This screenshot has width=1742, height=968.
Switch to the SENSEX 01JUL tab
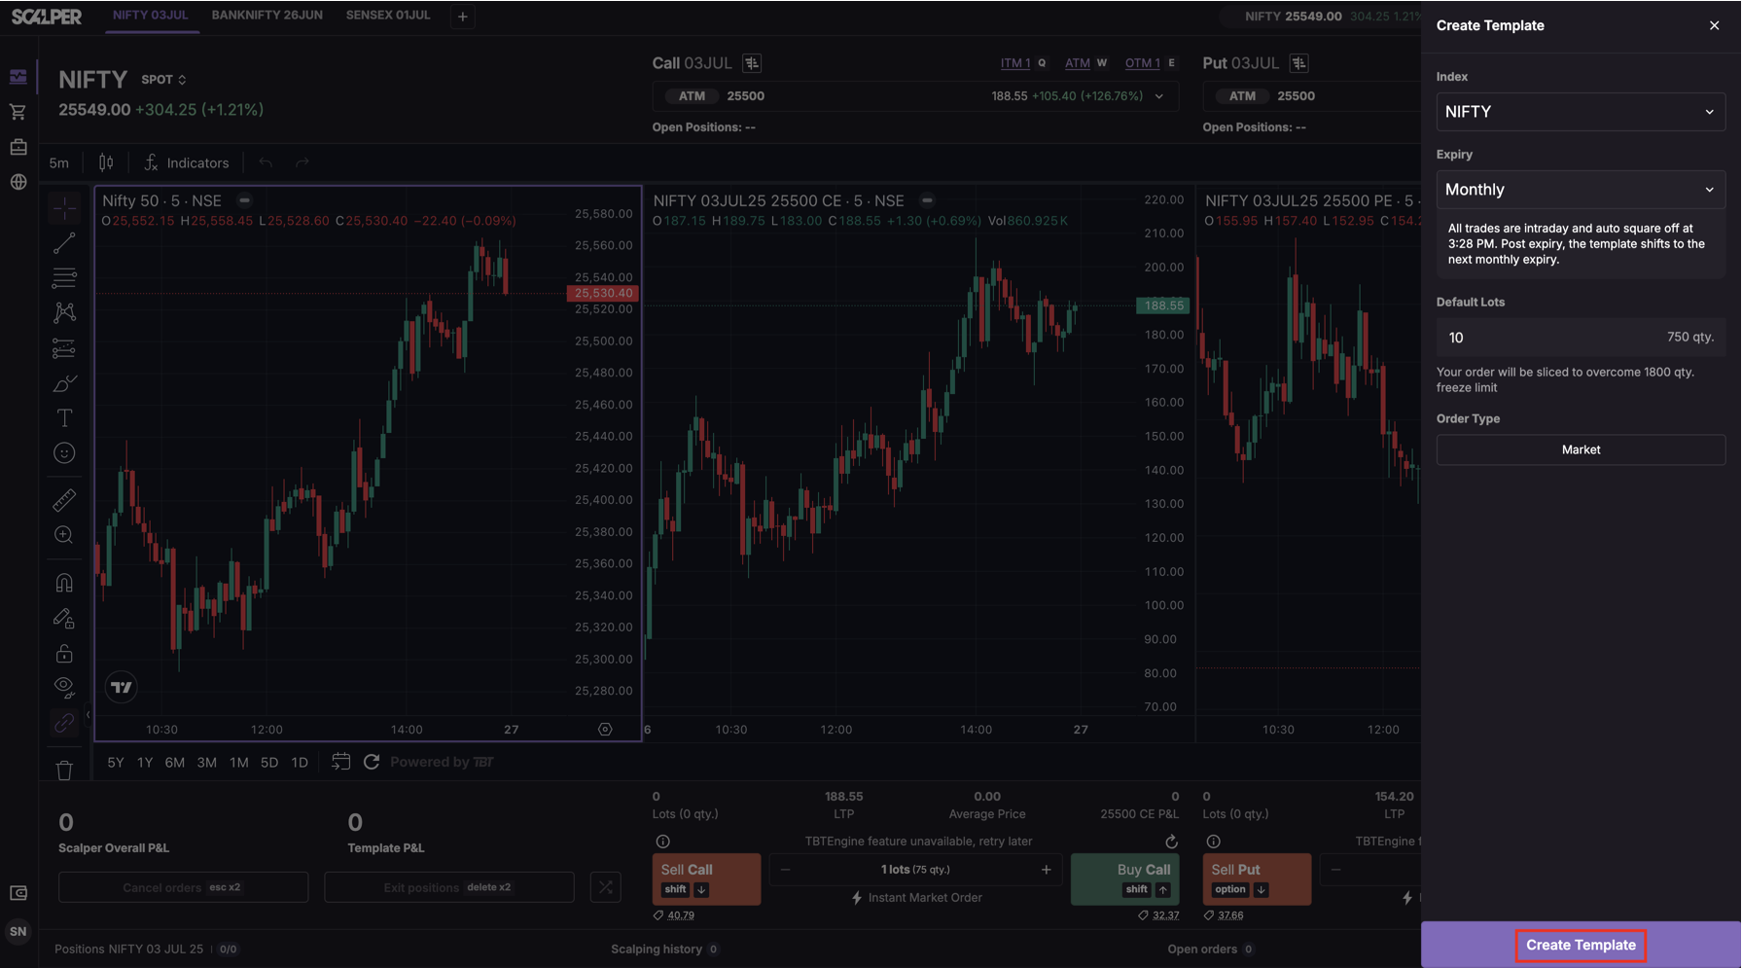tap(388, 16)
